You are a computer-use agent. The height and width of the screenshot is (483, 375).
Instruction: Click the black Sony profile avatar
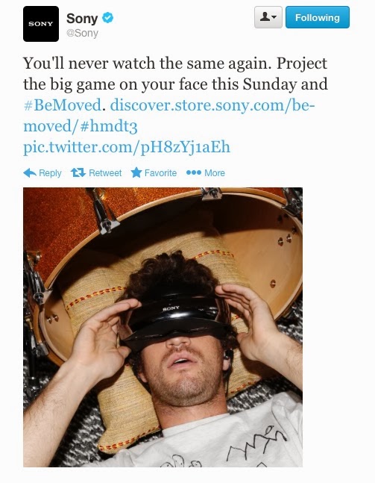tap(41, 24)
